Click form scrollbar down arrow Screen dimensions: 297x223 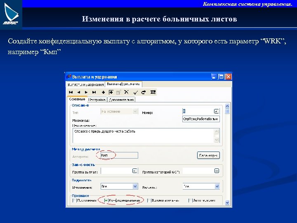tap(227, 203)
